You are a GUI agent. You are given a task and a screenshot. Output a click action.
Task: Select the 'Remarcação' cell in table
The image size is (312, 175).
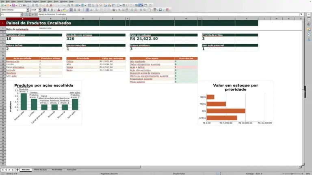[22, 61]
